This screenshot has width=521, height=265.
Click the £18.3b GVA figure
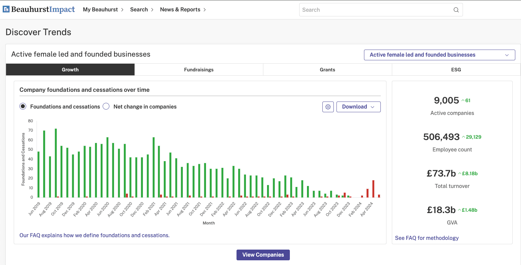point(441,210)
